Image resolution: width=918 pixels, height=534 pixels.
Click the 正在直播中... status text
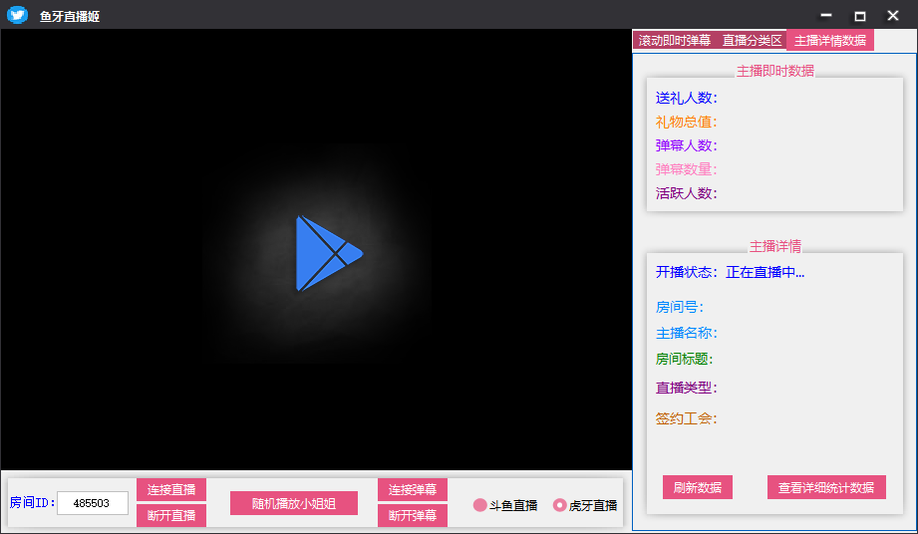[765, 272]
